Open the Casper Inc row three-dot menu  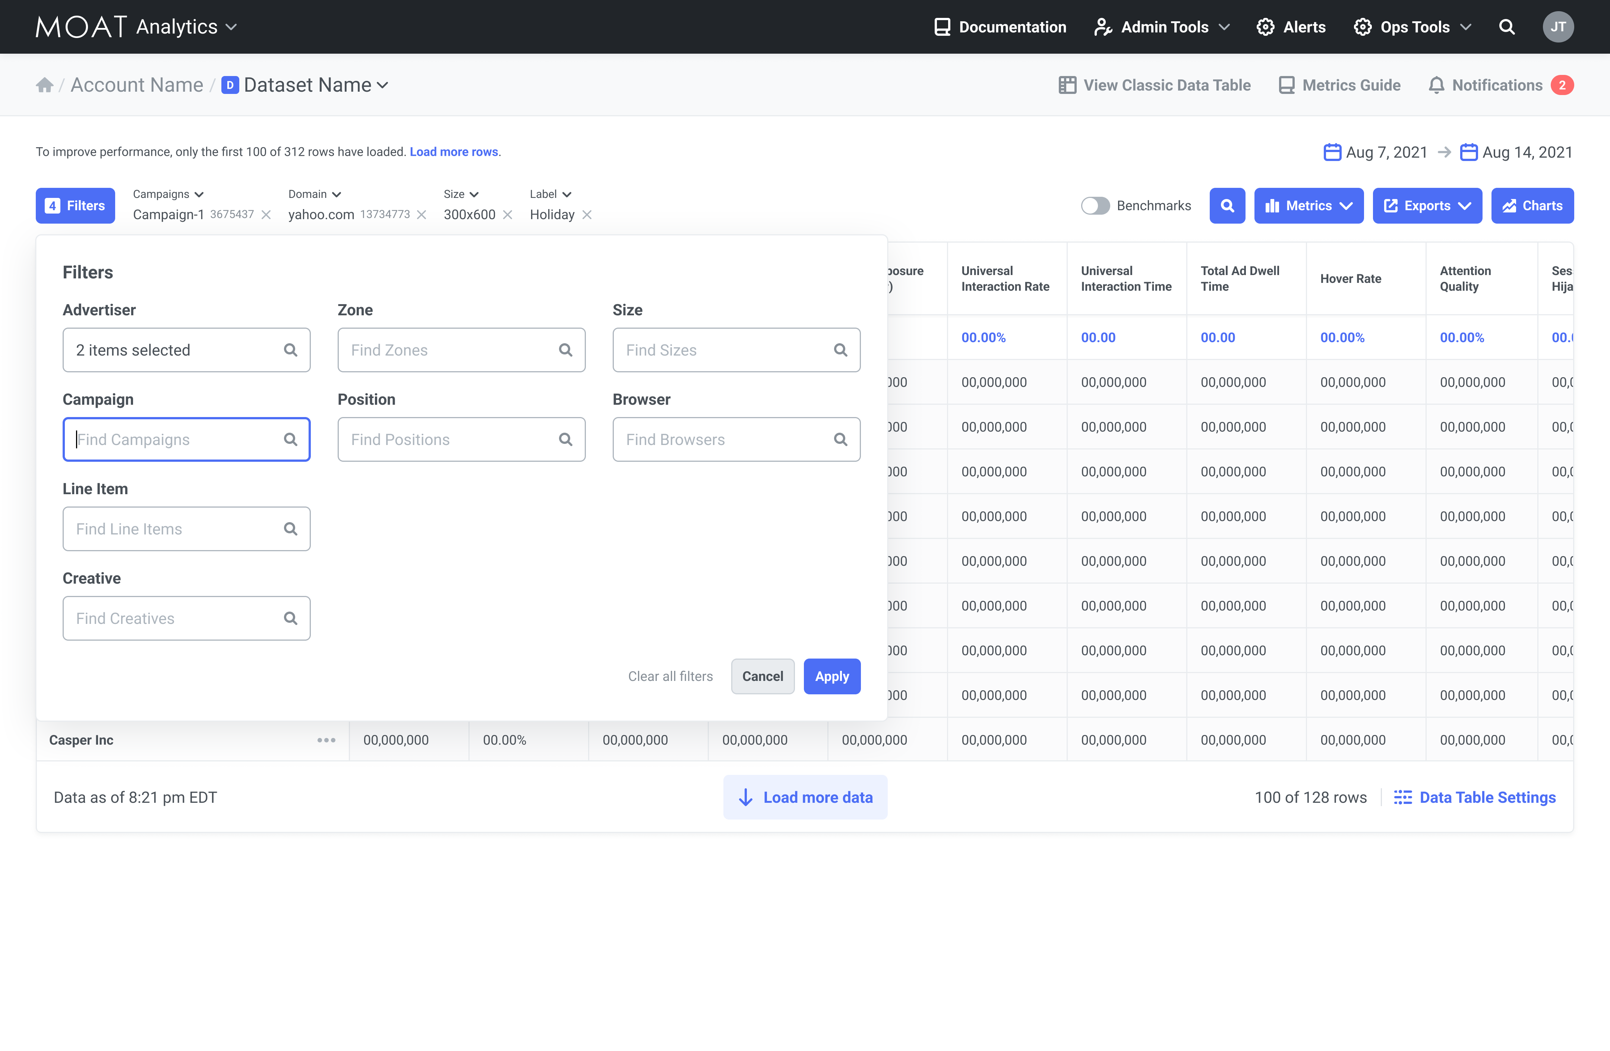coord(326,740)
